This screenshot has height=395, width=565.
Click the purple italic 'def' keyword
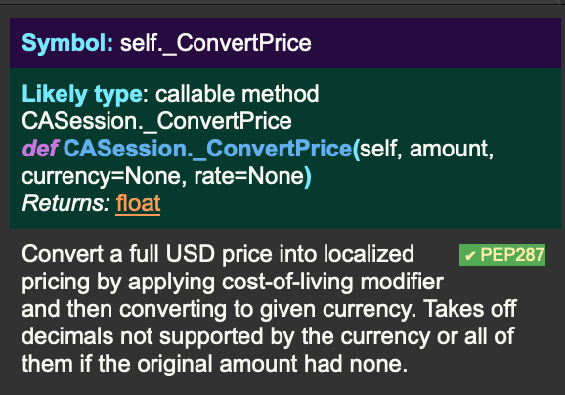40,149
